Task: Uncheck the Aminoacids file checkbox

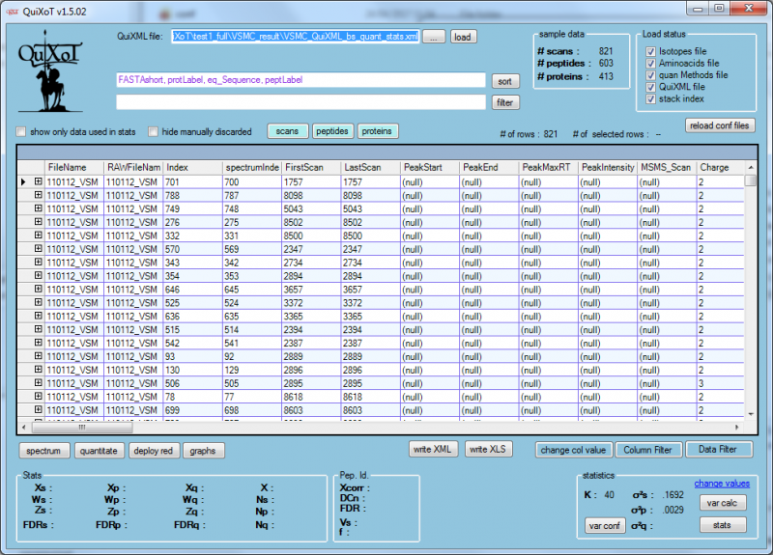Action: pyautogui.click(x=650, y=63)
